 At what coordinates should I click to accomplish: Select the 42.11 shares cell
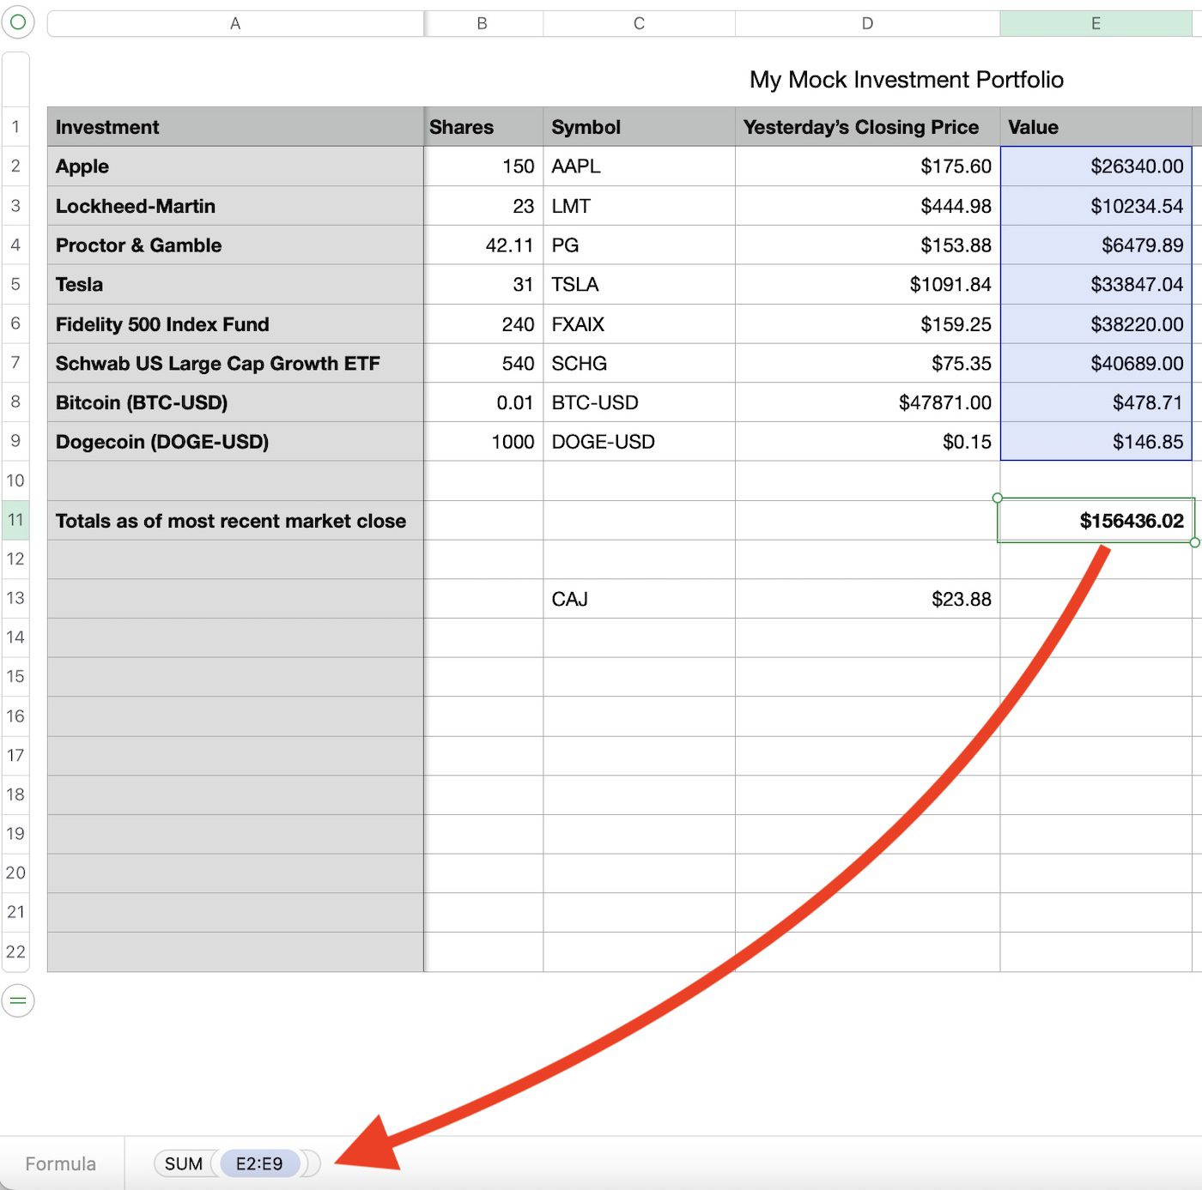coord(483,245)
